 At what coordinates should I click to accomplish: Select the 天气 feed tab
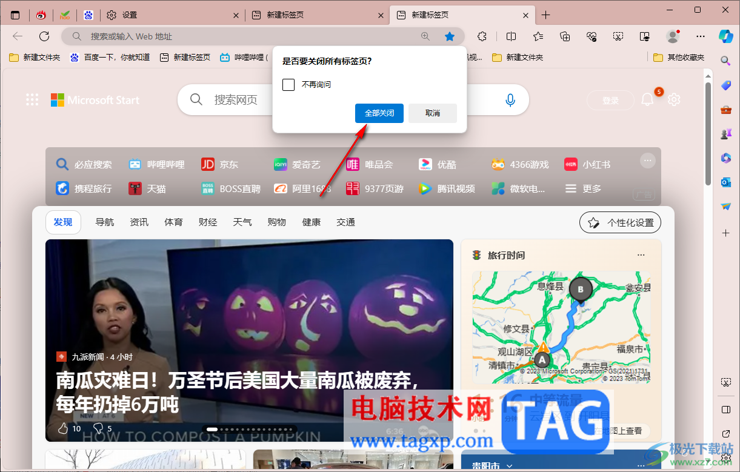click(x=242, y=222)
